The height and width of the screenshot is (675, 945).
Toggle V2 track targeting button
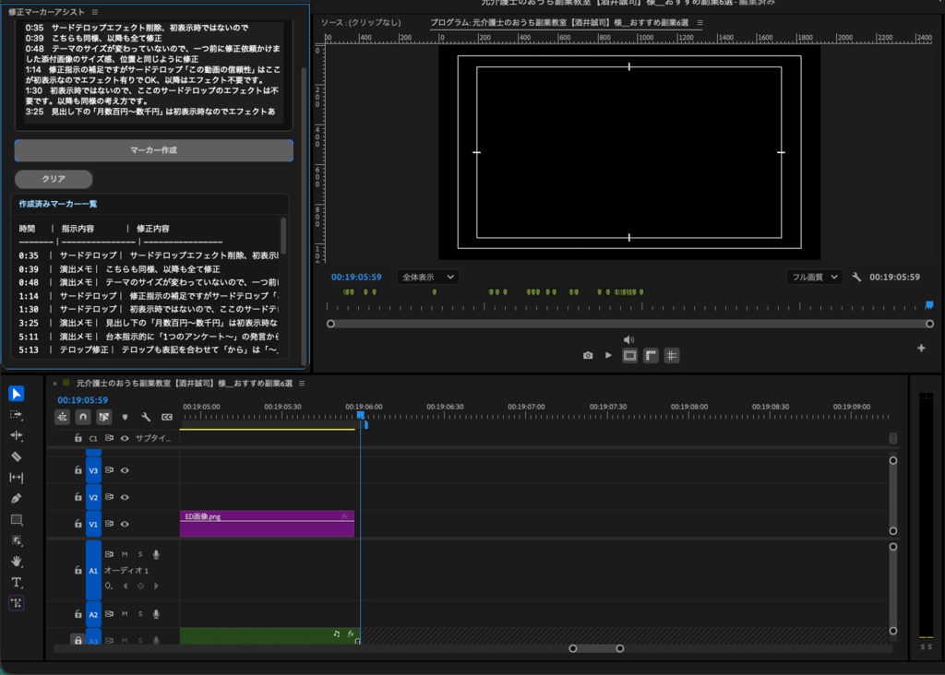(93, 497)
